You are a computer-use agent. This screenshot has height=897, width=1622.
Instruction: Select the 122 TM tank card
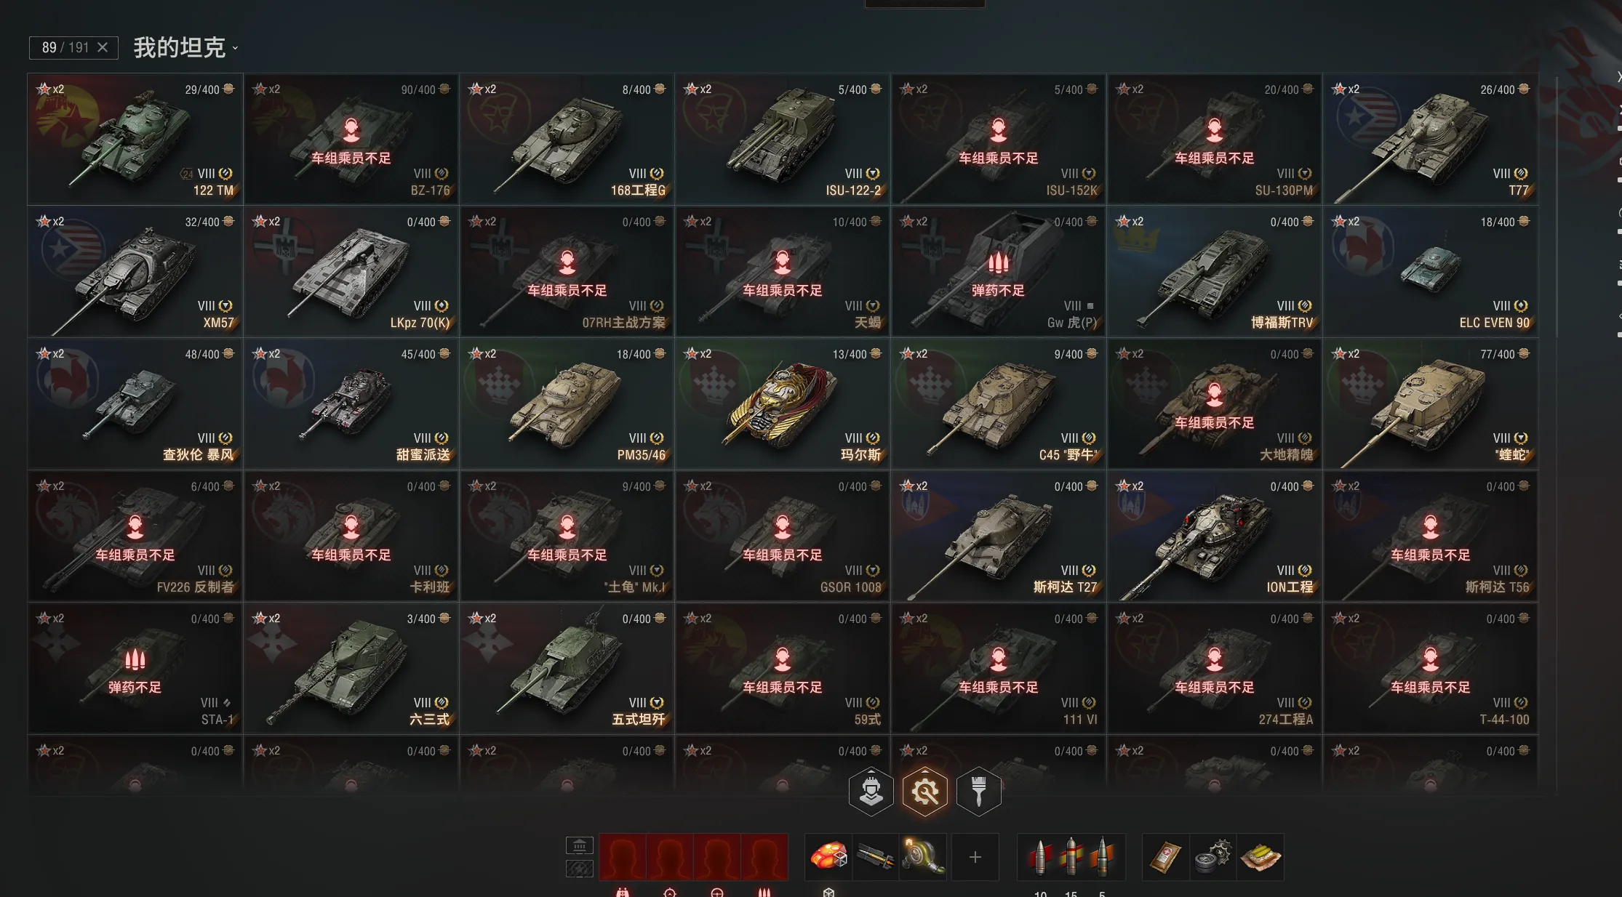point(135,139)
